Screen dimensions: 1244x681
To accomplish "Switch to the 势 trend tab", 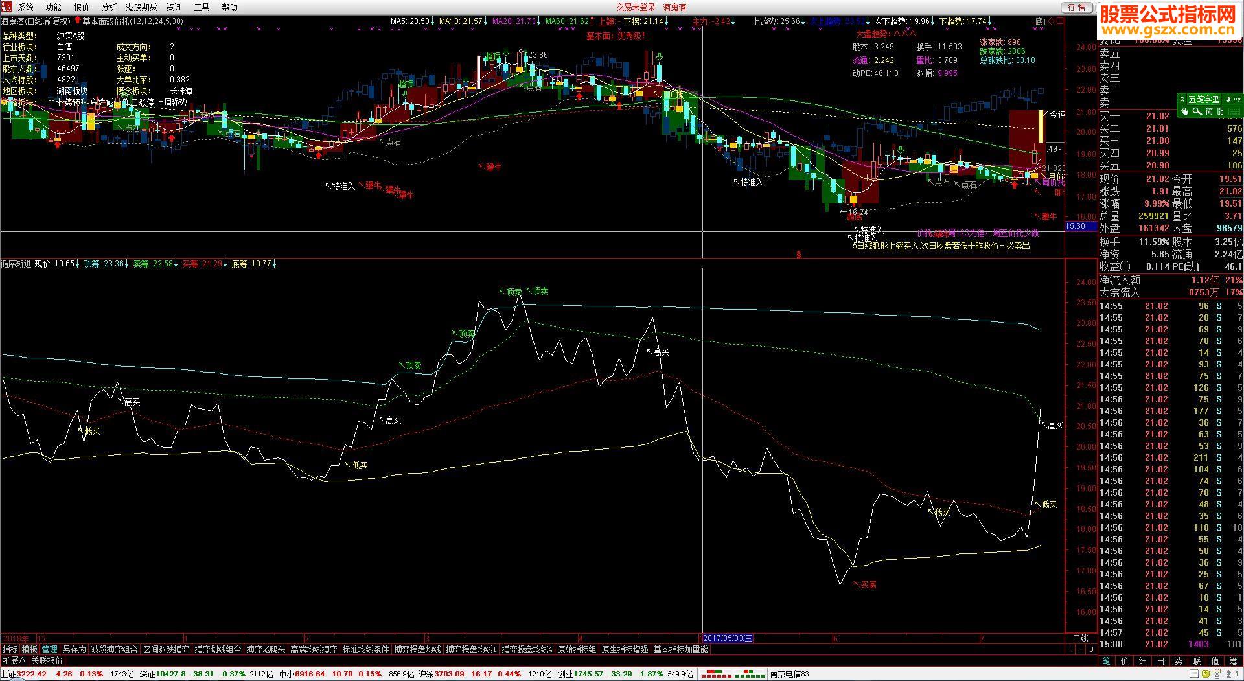I will [1179, 661].
